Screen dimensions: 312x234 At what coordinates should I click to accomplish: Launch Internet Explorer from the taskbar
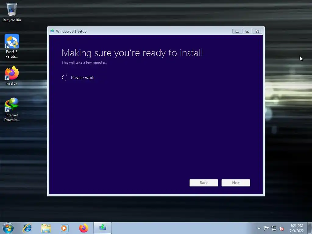point(27,228)
